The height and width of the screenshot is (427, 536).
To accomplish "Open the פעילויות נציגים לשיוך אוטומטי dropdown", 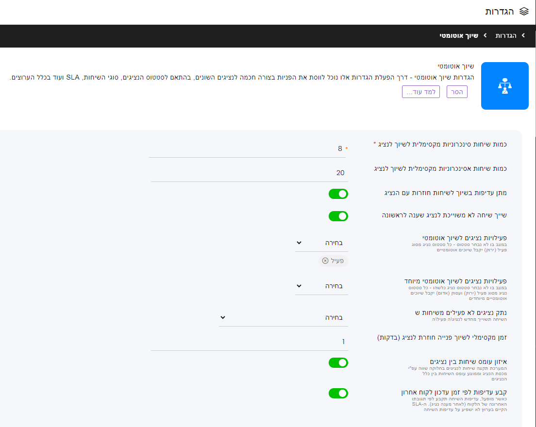I will pyautogui.click(x=321, y=243).
